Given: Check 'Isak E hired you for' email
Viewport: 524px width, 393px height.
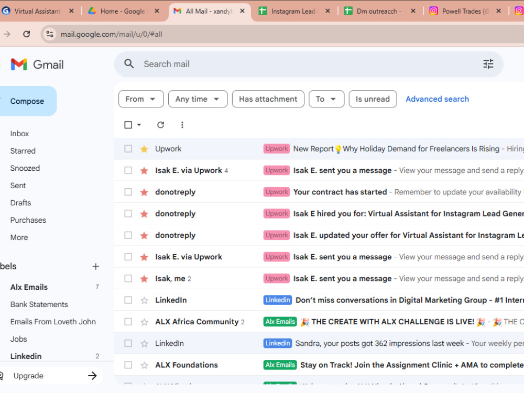Looking at the screenshot, I should coord(128,214).
